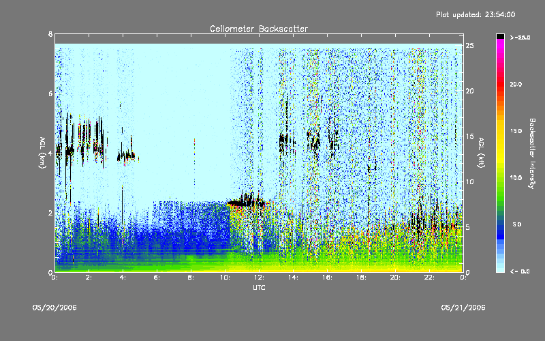Click the '5.0' colorbar tick label
Screen dimensions: 545x341
coord(517,224)
